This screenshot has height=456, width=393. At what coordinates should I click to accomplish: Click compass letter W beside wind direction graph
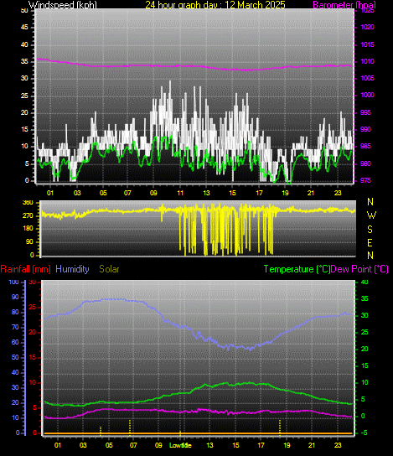(371, 215)
